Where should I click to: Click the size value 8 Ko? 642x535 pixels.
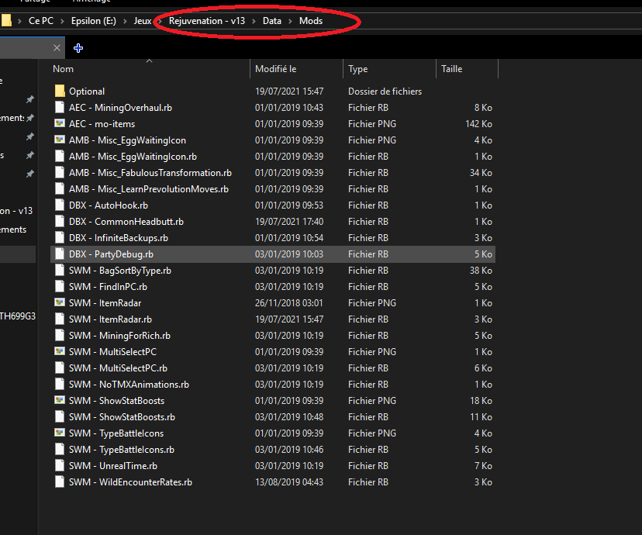click(483, 108)
